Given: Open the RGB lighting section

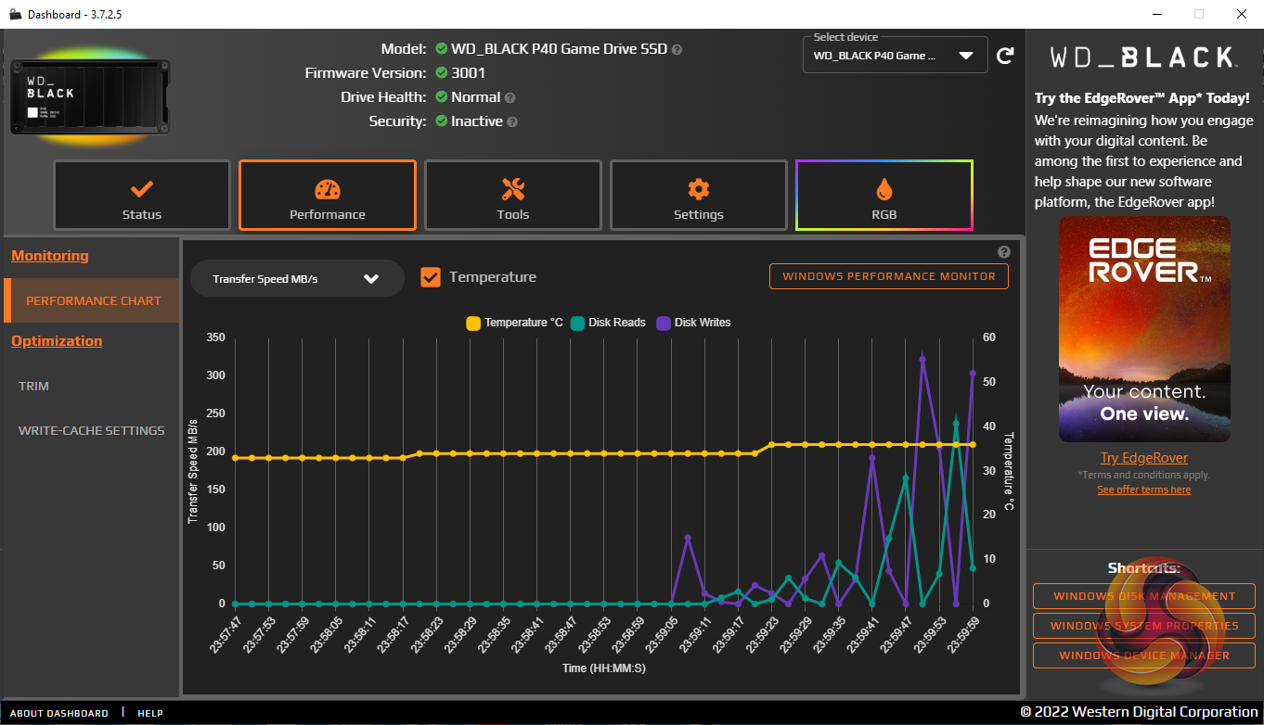Looking at the screenshot, I should coord(884,195).
